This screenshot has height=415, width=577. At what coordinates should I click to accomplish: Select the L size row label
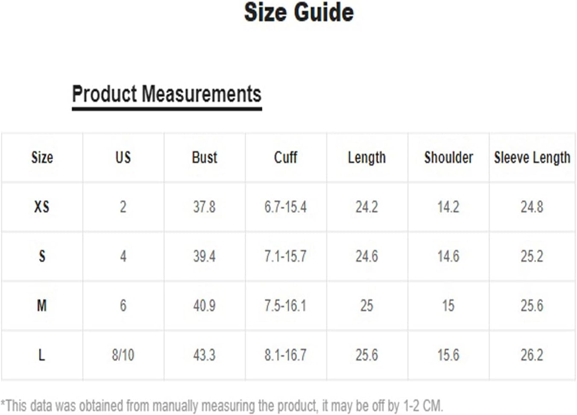(x=42, y=355)
